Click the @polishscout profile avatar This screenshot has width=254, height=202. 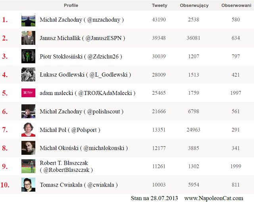click(28, 111)
